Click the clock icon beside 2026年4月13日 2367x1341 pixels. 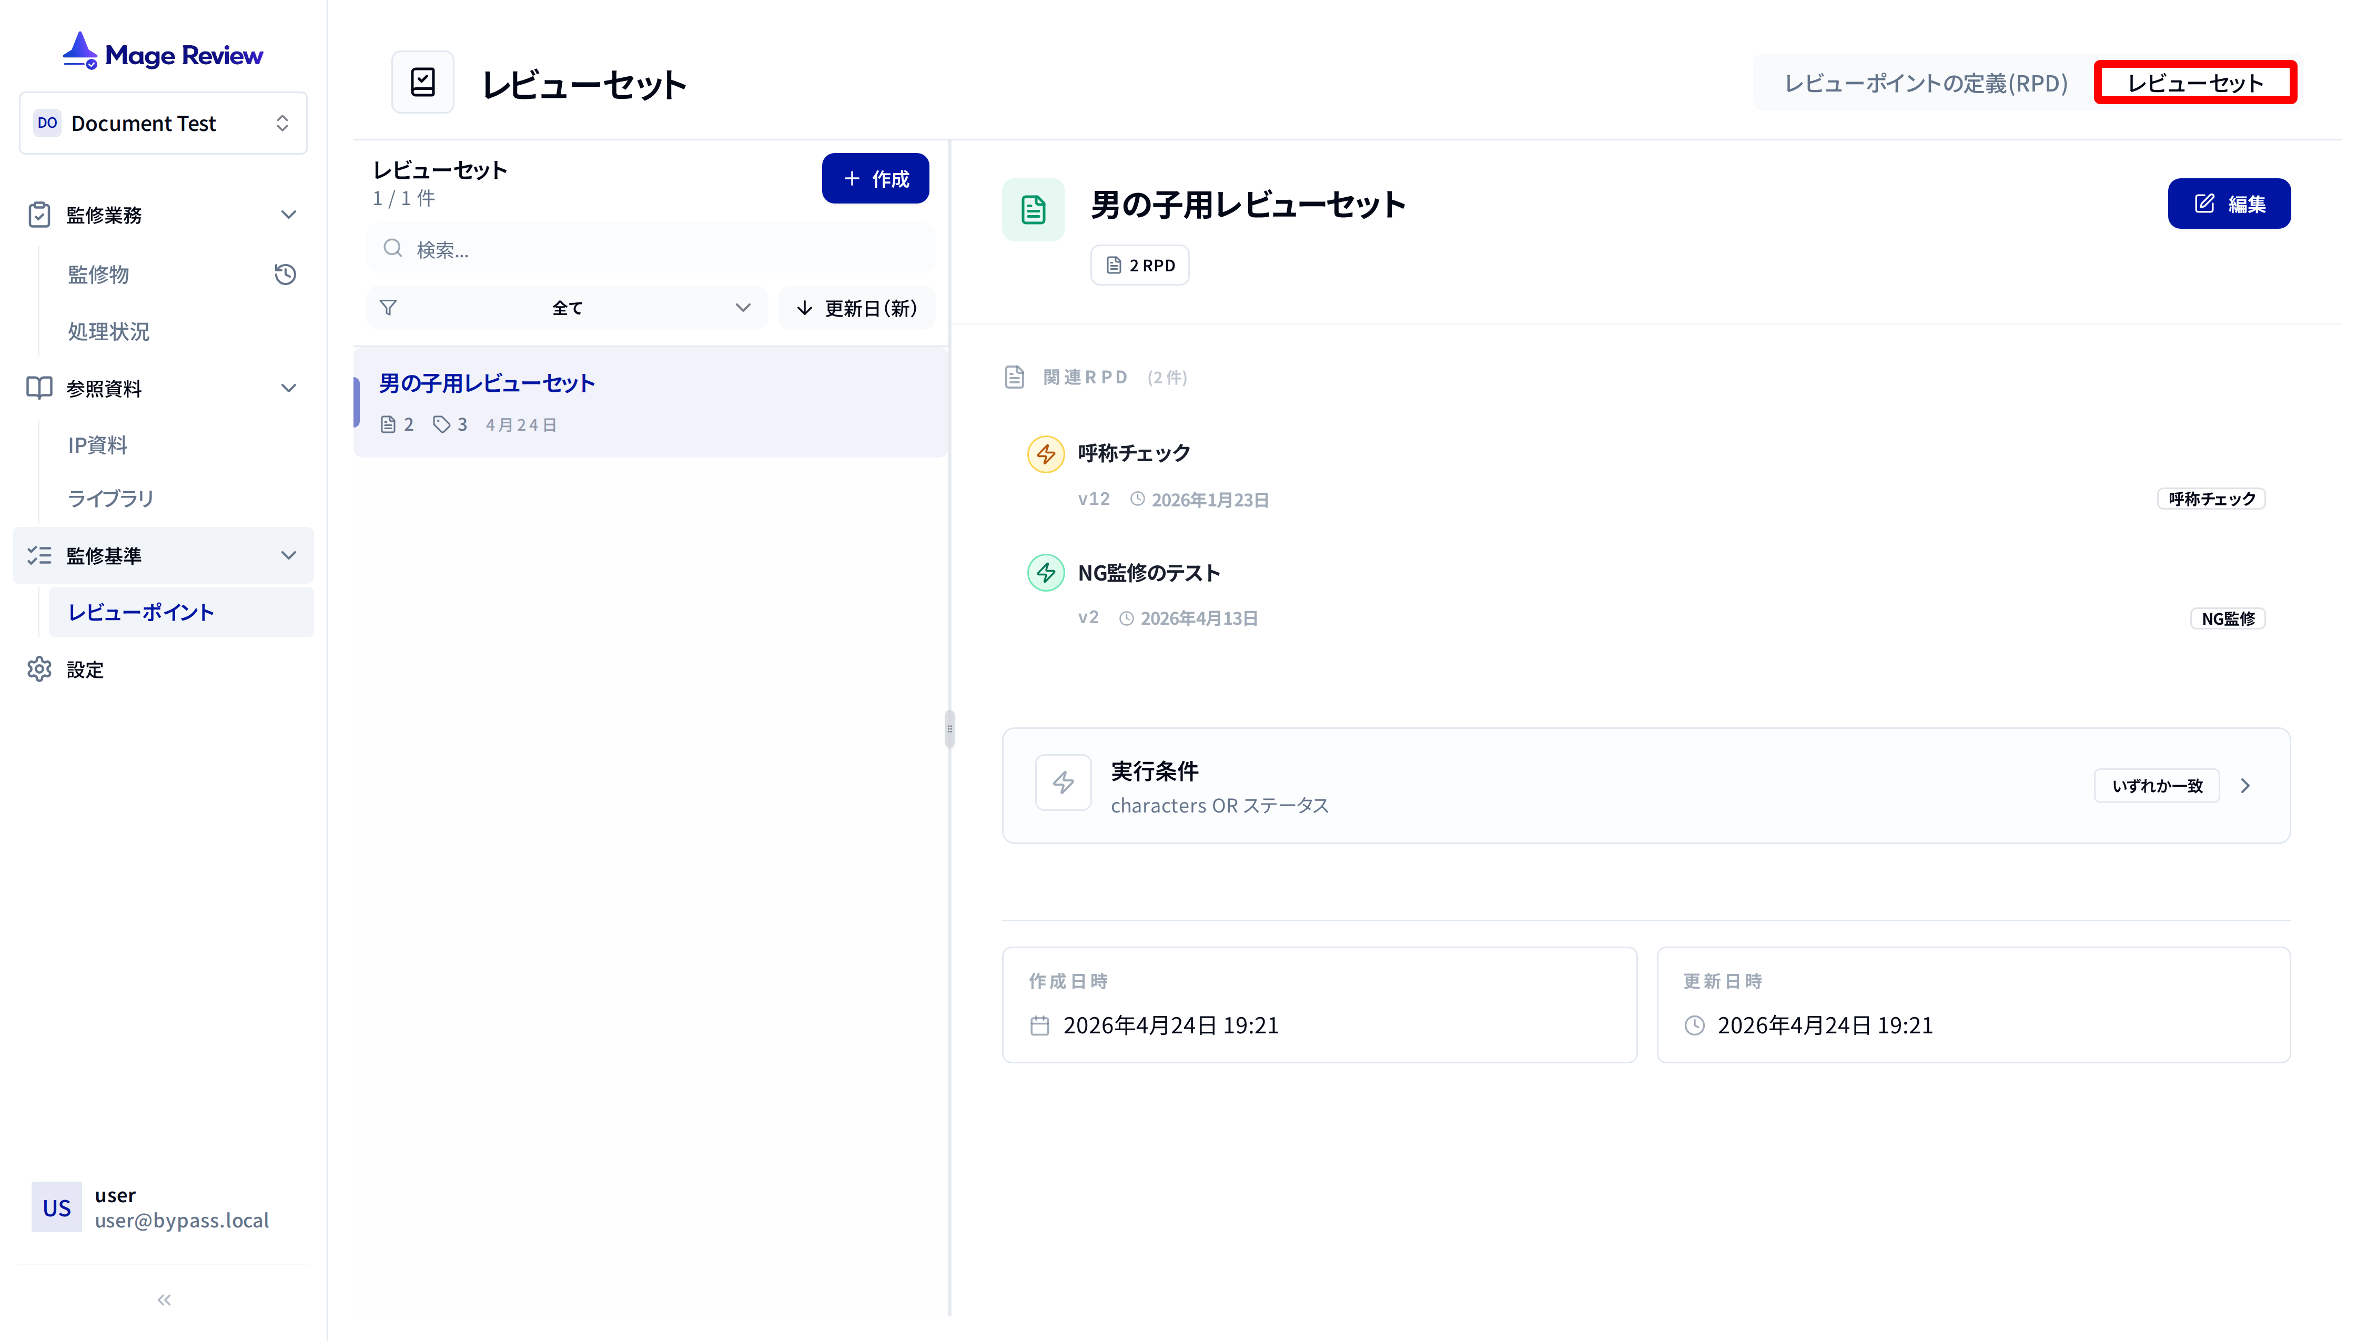tap(1126, 618)
